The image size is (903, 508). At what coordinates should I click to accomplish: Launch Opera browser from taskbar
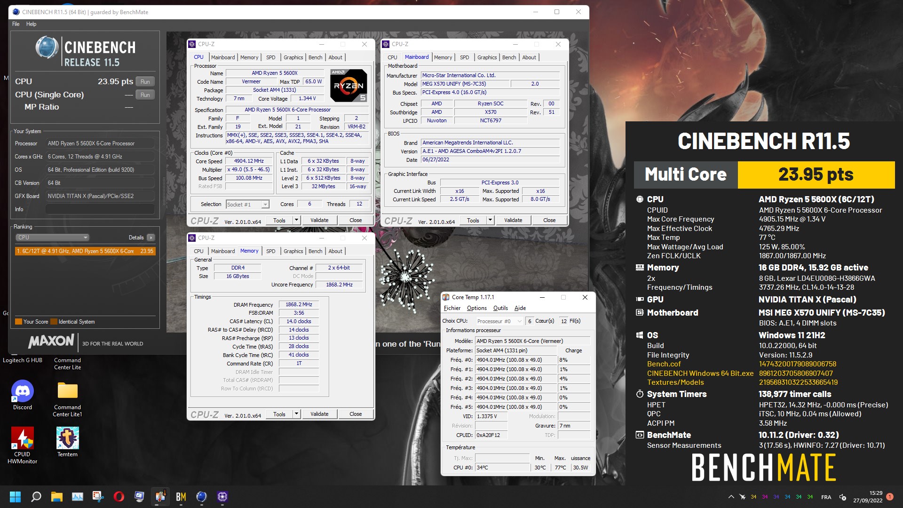point(119,497)
